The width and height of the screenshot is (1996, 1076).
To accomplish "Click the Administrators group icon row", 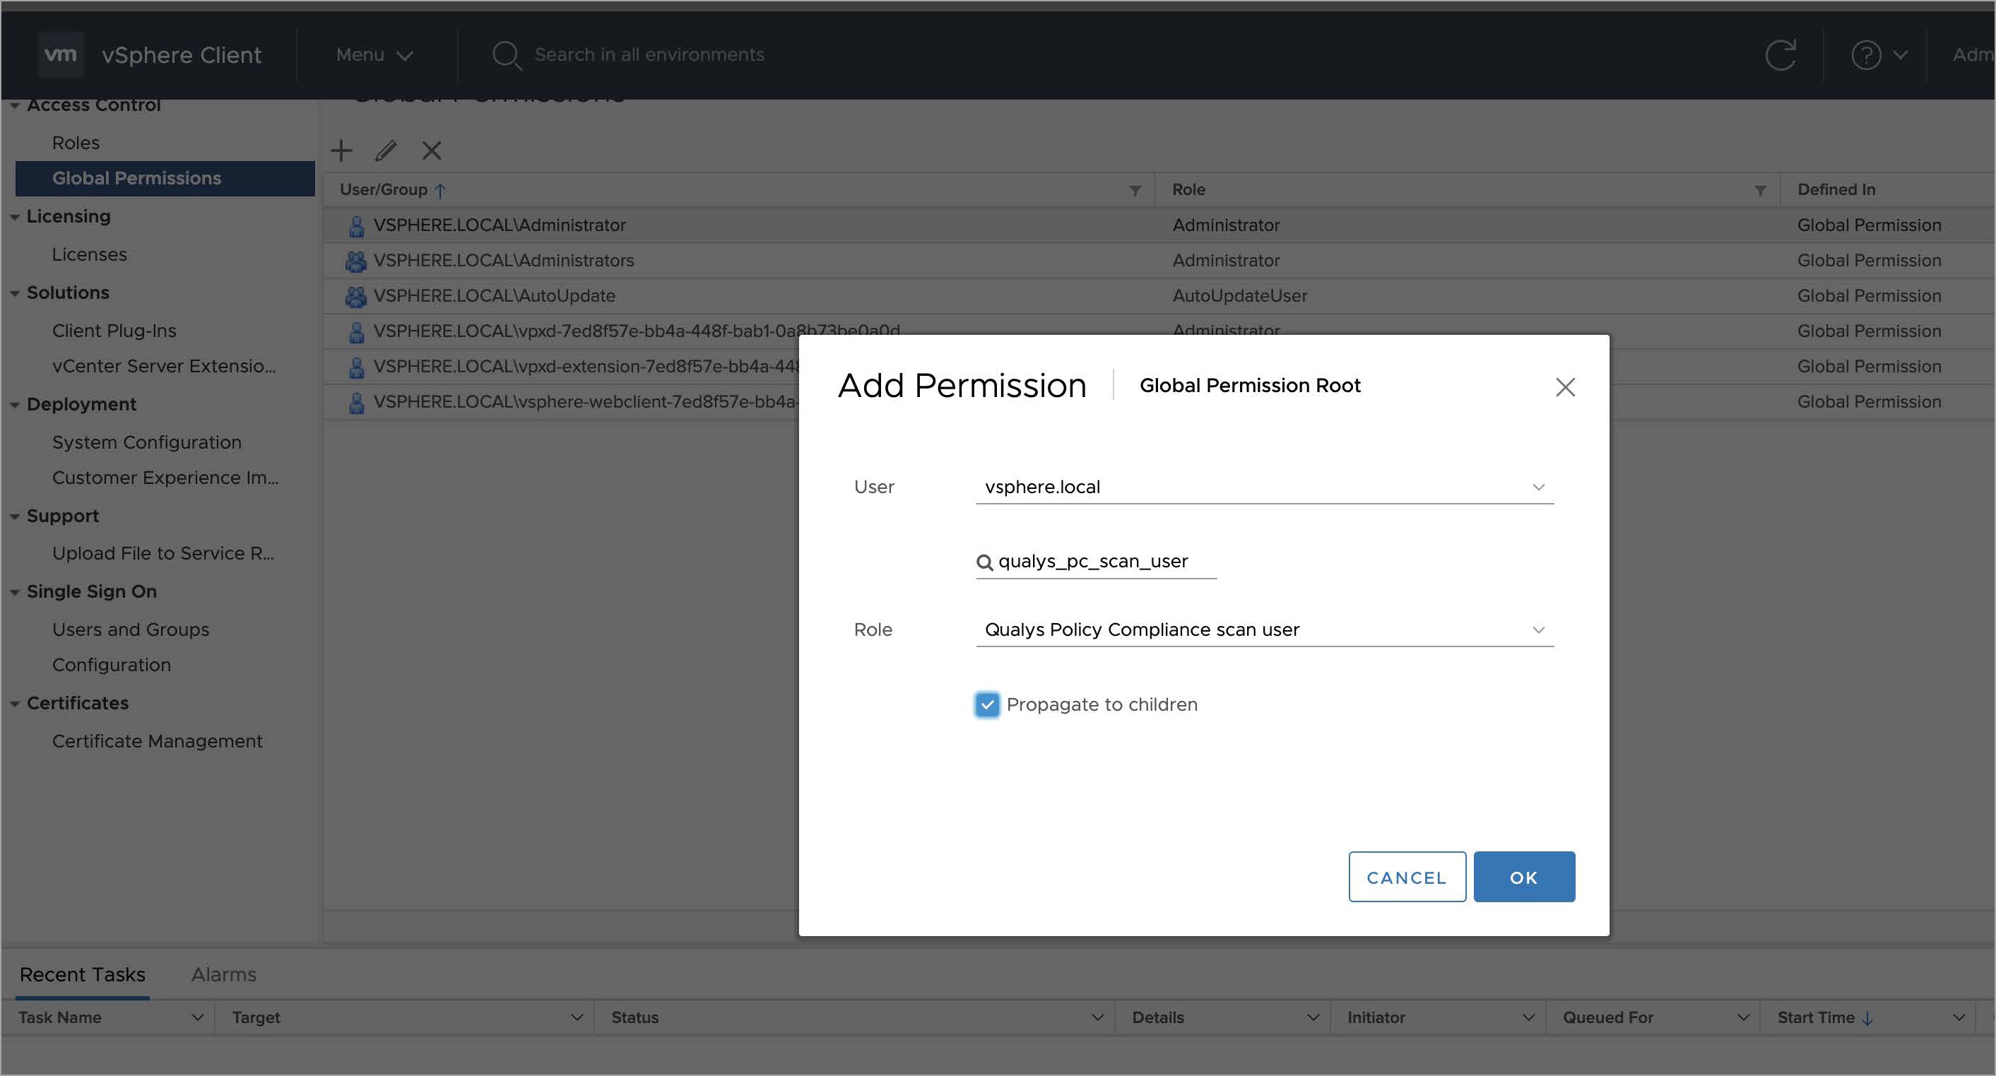I will tap(355, 261).
